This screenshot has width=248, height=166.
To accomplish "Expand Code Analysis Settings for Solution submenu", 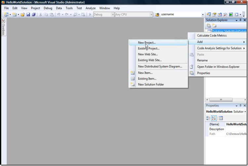I will pos(218,48).
